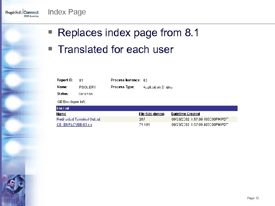Image resolution: width=275 pixels, height=206 pixels.
Task: Click the File Size (bytes) column header
Action: pos(152,114)
